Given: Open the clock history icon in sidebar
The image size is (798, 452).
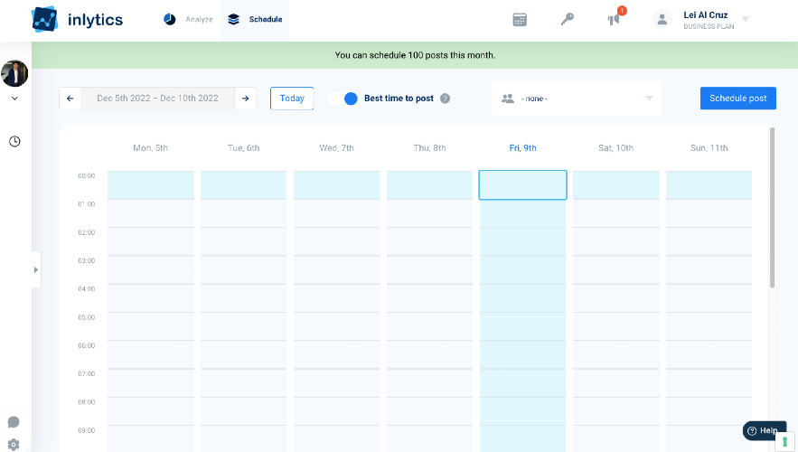Looking at the screenshot, I should (14, 141).
